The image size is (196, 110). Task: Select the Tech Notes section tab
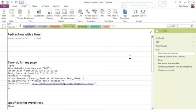29,27
